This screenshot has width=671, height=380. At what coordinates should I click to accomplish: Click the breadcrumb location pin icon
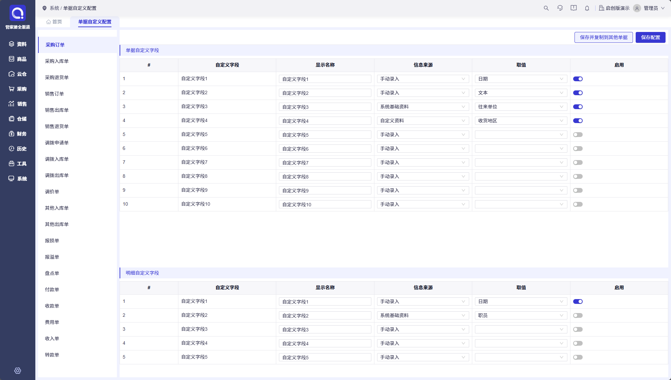click(x=45, y=8)
